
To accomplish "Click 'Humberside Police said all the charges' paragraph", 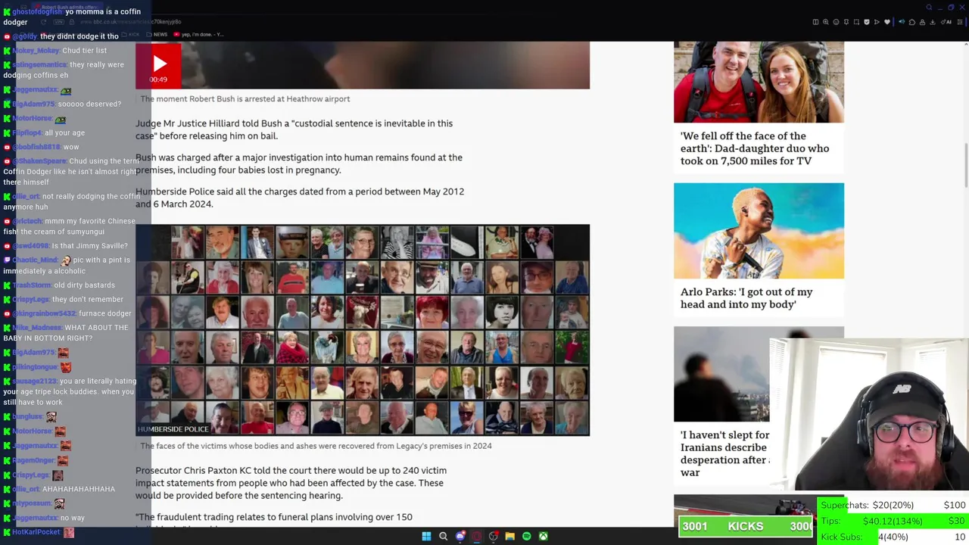I will pos(300,198).
